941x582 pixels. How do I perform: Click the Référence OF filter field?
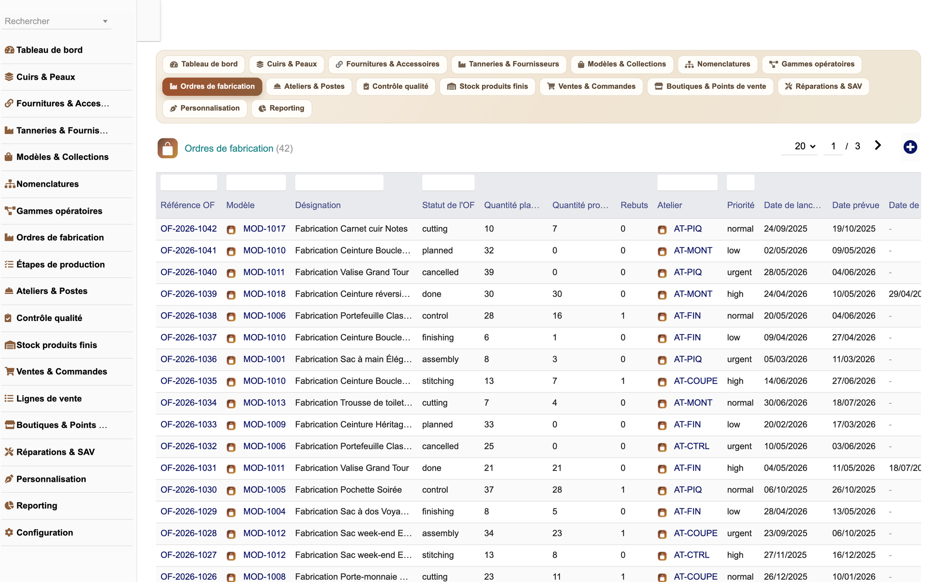click(x=189, y=183)
